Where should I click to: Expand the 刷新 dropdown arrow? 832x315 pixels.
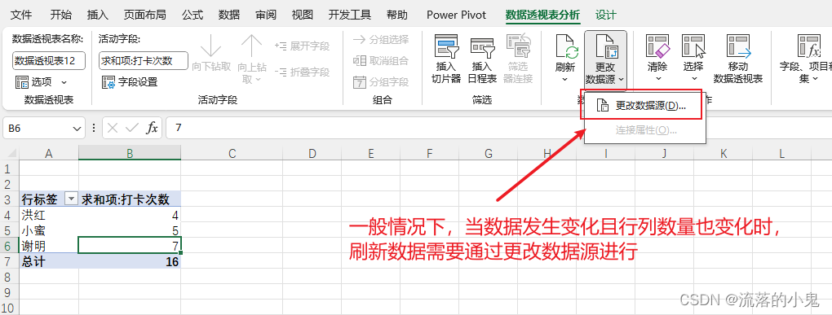(x=565, y=79)
